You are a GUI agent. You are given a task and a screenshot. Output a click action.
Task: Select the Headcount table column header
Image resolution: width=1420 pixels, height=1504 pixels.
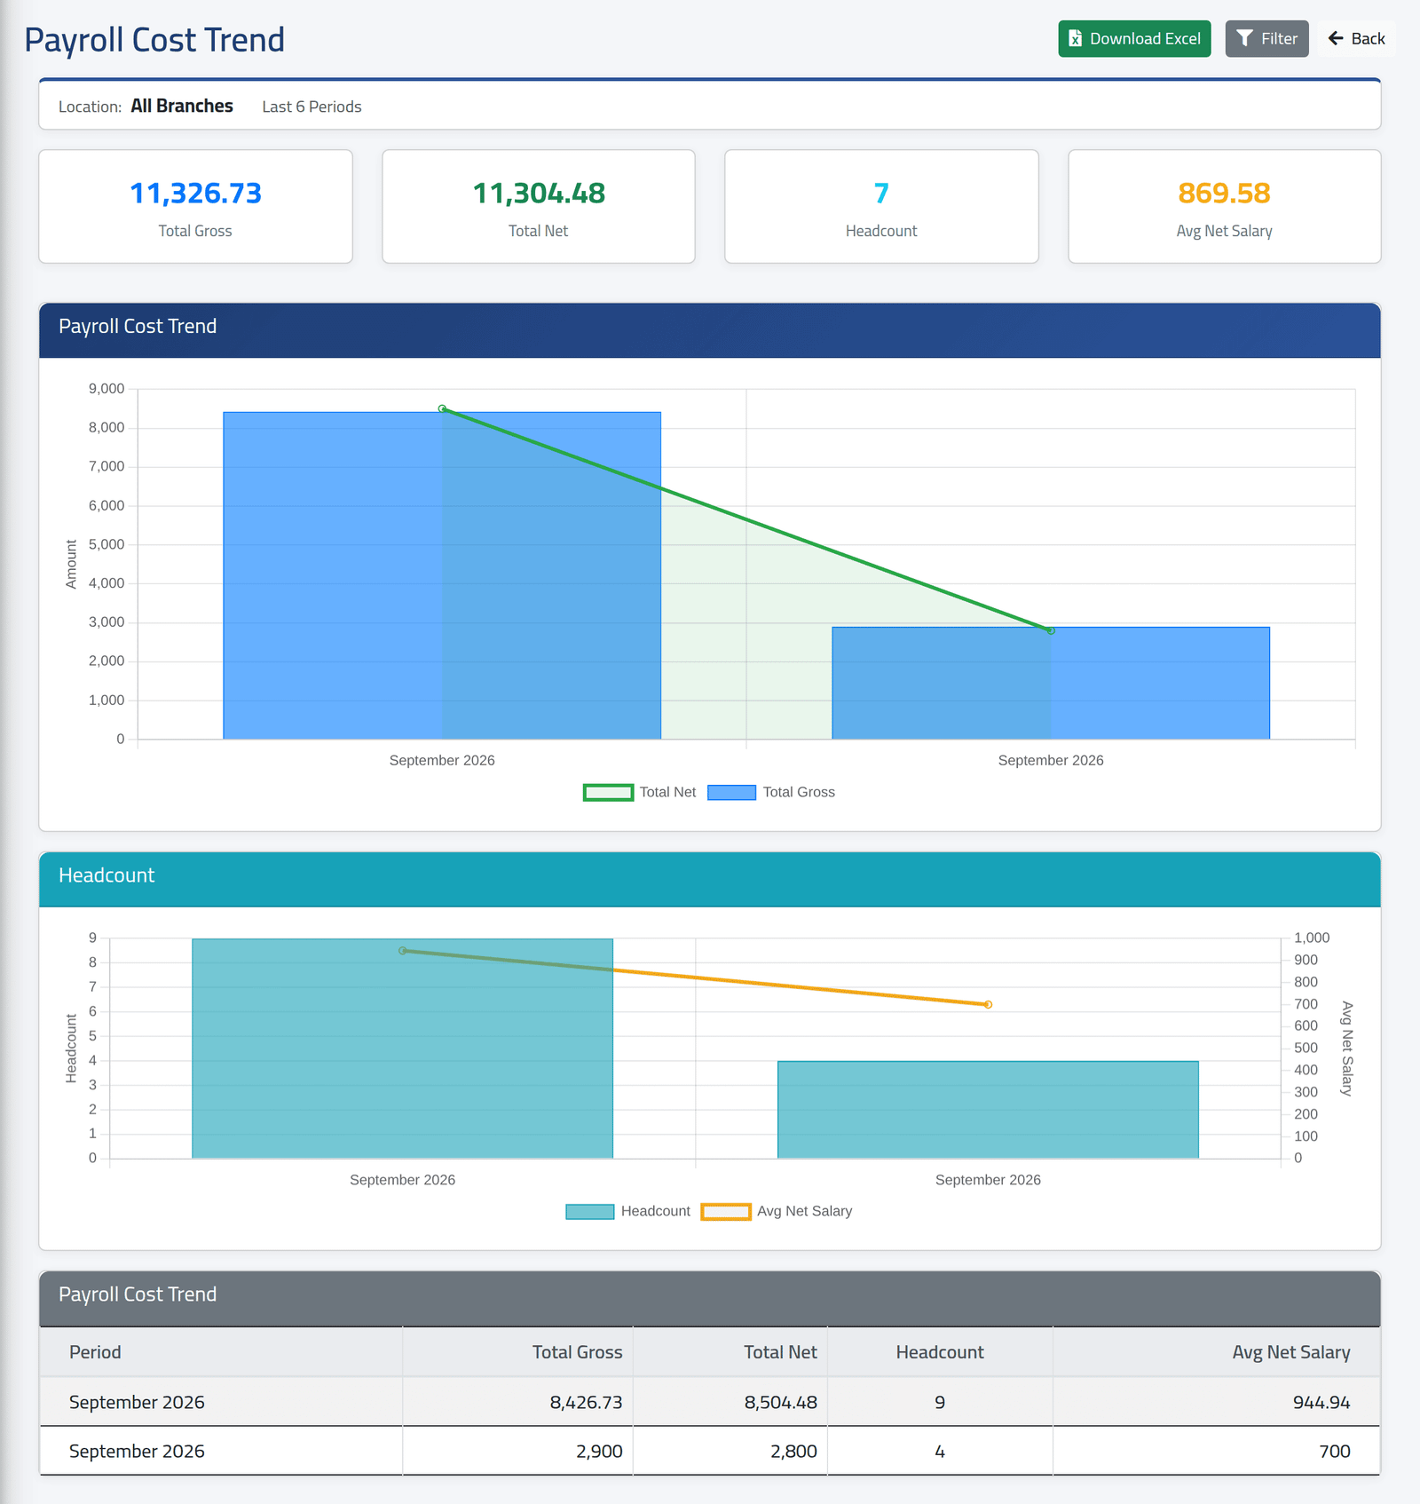click(940, 1352)
